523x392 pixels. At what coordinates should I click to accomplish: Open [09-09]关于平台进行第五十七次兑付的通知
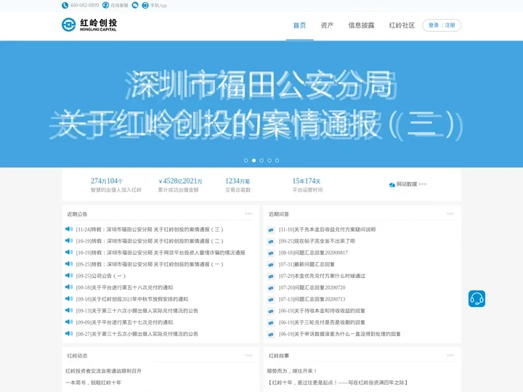pyautogui.click(x=124, y=322)
